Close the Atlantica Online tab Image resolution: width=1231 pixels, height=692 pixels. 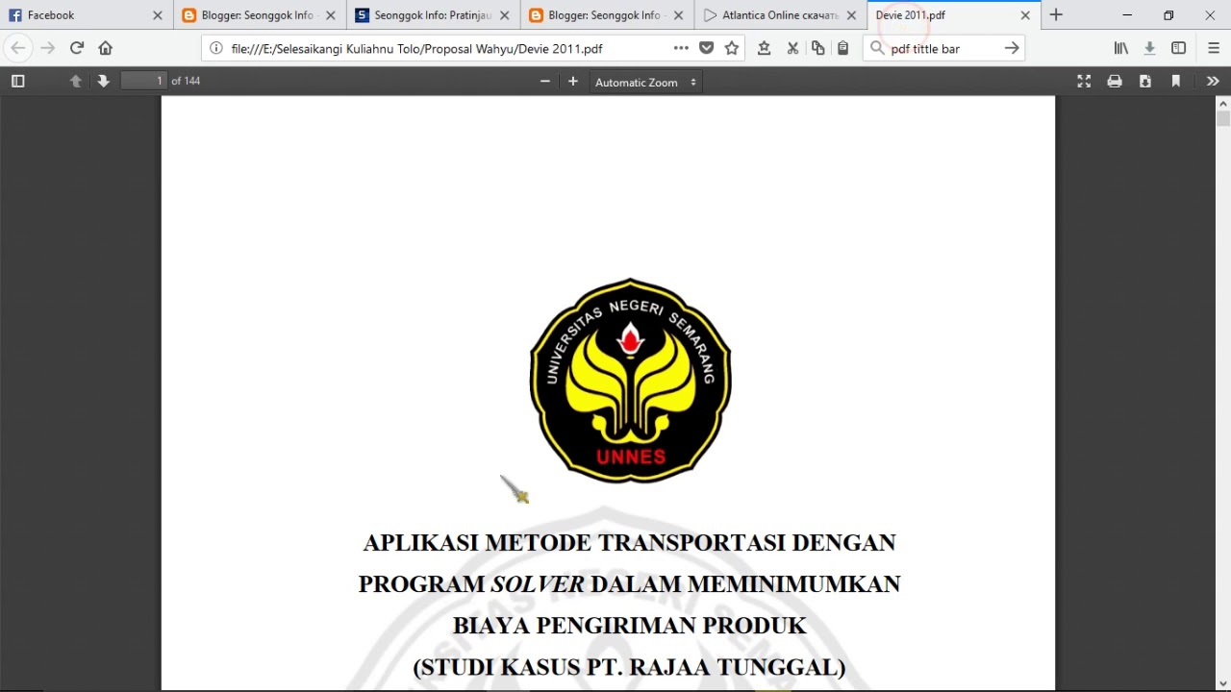(851, 15)
